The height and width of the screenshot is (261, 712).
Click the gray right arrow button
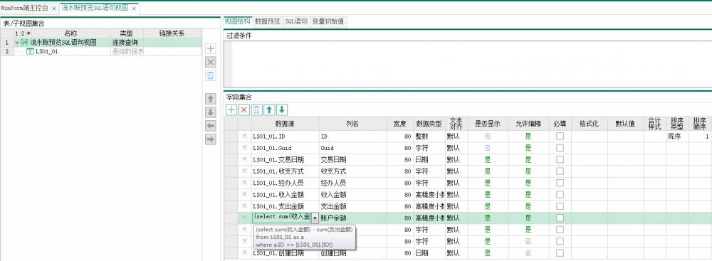pyautogui.click(x=211, y=139)
